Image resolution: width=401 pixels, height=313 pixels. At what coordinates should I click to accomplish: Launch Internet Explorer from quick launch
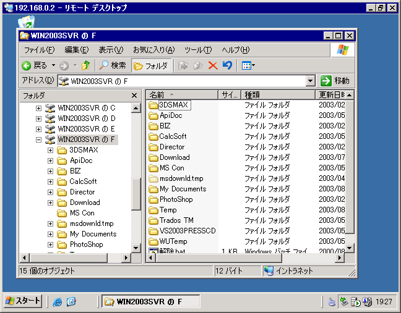[58, 302]
